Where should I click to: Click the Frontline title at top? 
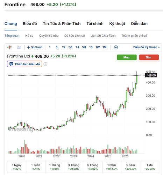pyautogui.click(x=15, y=5)
